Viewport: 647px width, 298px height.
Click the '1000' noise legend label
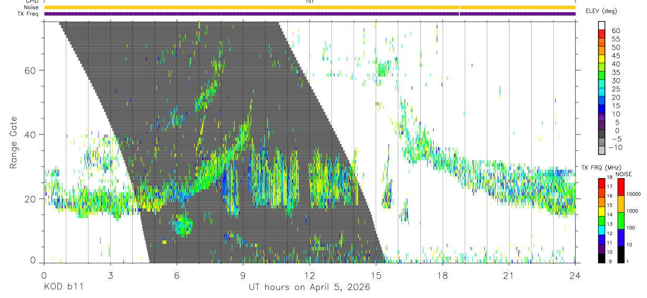[633, 211]
